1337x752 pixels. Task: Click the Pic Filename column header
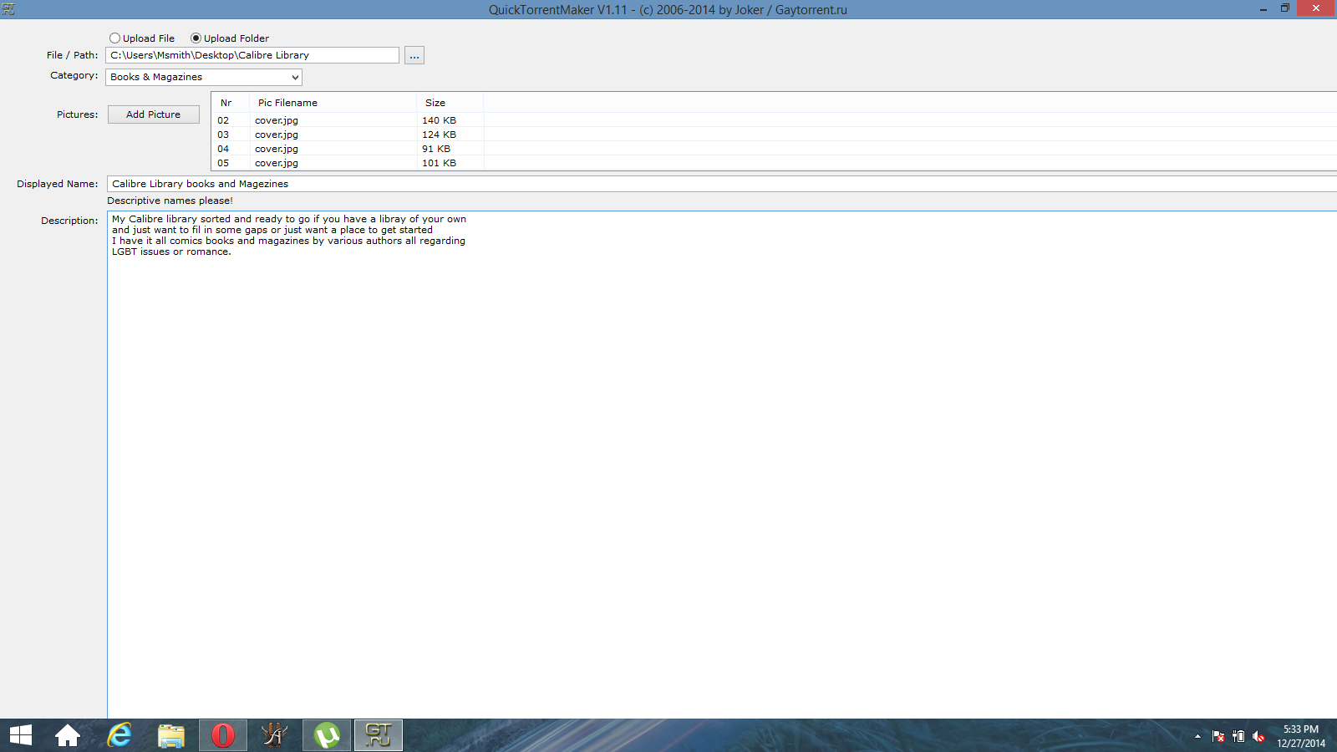(x=287, y=103)
